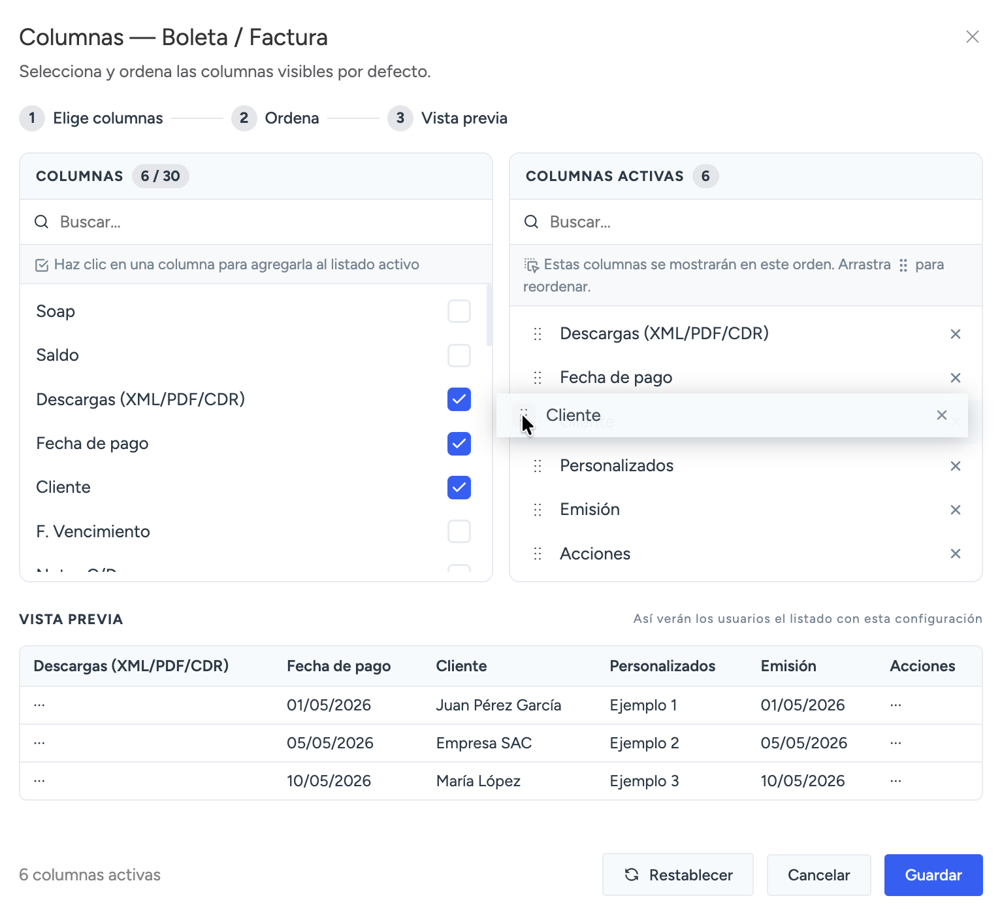
Task: Click drag handle beside Personalizados
Action: pyautogui.click(x=538, y=466)
